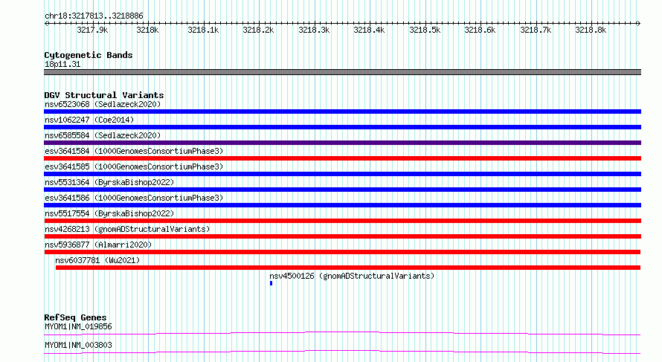Open variant esv3641584 label

point(134,151)
